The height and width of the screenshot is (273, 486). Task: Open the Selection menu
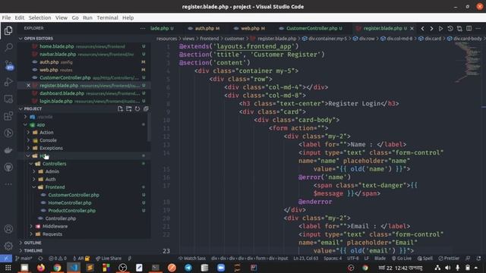(x=39, y=17)
